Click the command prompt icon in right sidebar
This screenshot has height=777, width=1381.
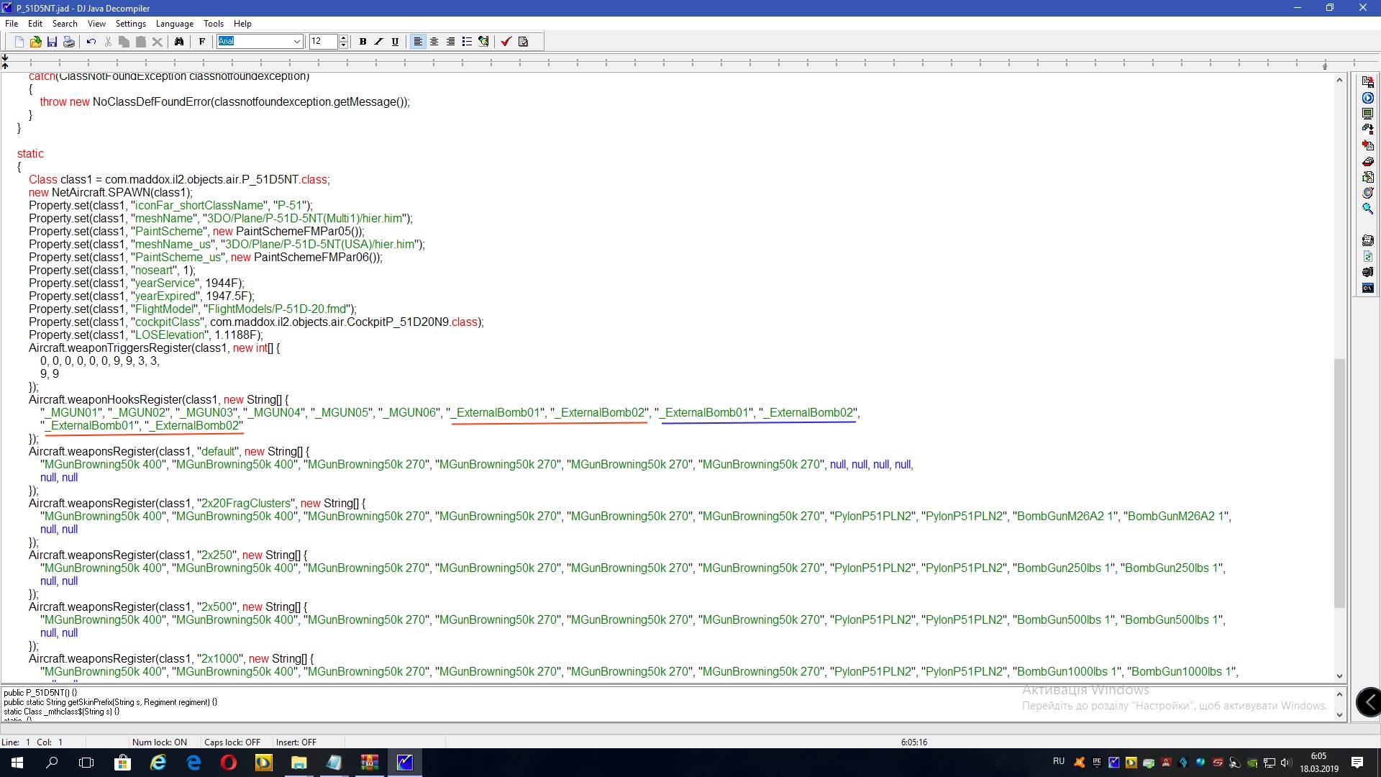click(1367, 288)
